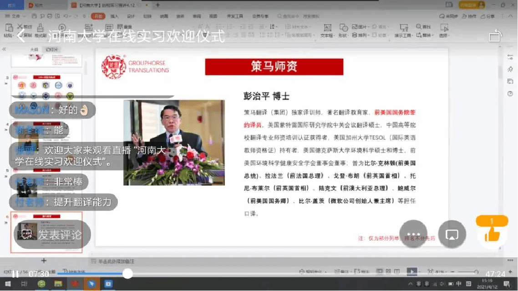Viewport: 518px width, 291px height.
Task: Click the 查找 find button
Action: tap(423, 26)
